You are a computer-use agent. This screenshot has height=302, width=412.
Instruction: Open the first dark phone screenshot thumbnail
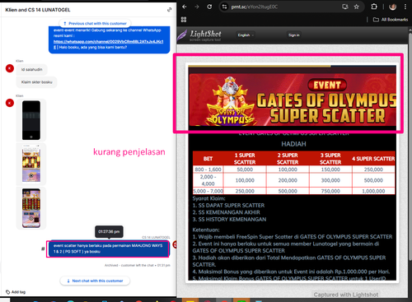click(31, 120)
